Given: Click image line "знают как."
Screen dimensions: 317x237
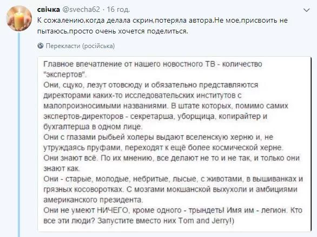Looking at the screenshot, I should (62, 168).
